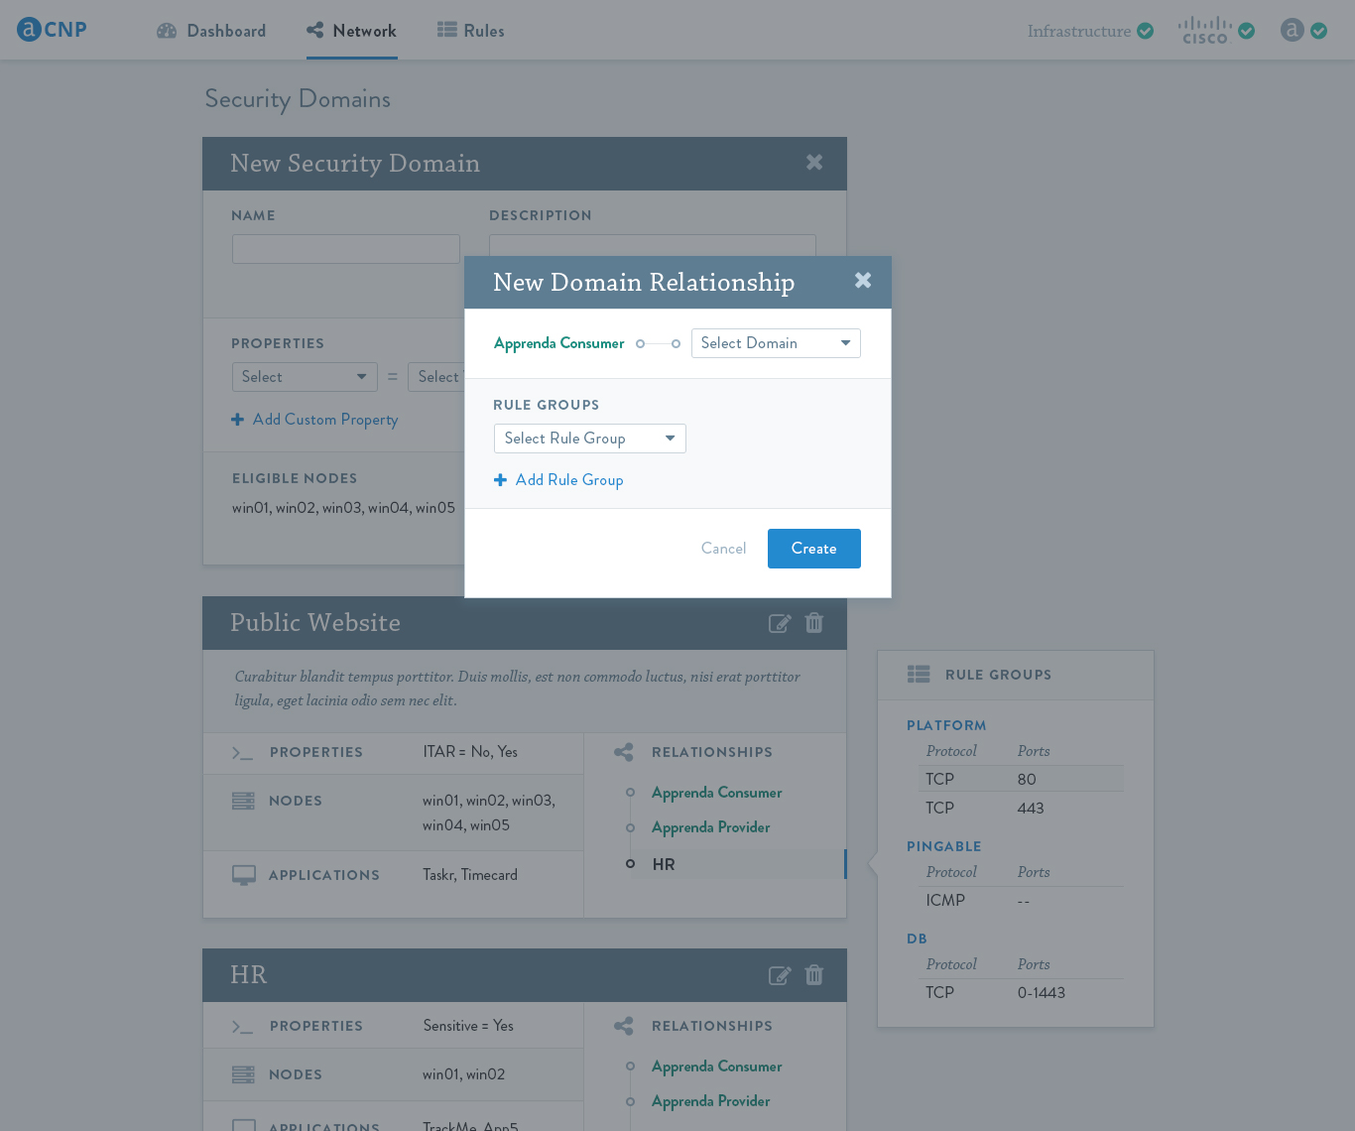Close the New Domain Relationship dialog

click(863, 281)
